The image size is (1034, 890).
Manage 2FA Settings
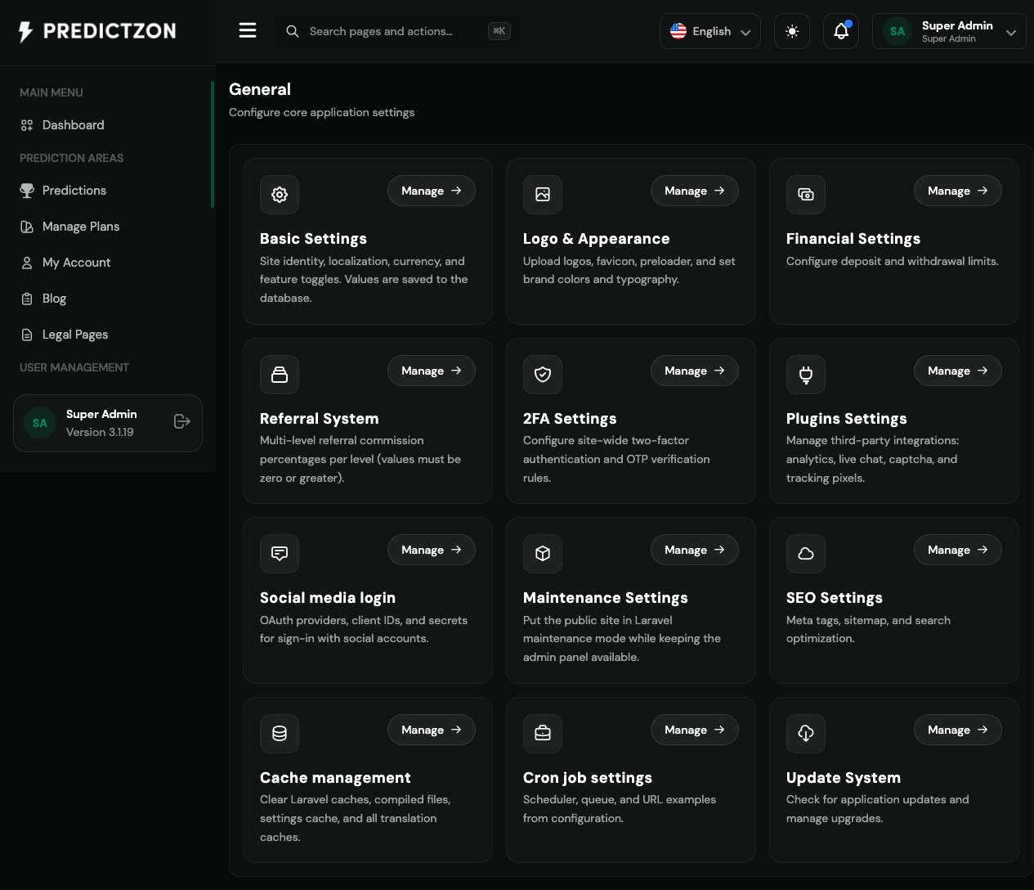[x=695, y=371]
